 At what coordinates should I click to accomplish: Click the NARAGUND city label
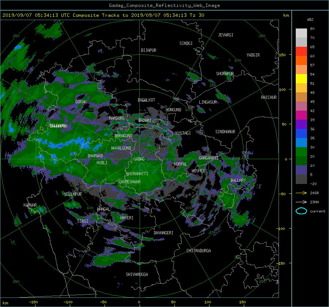124,136
